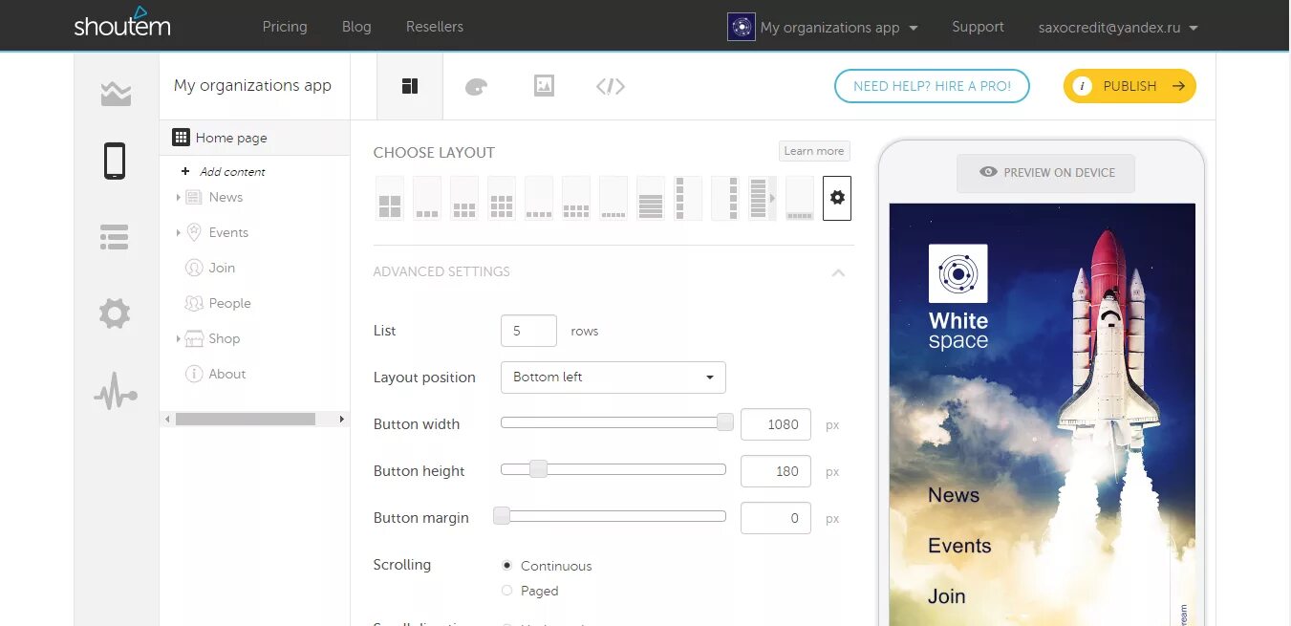Click the Button width slider handle
1291x626 pixels.
coord(725,422)
